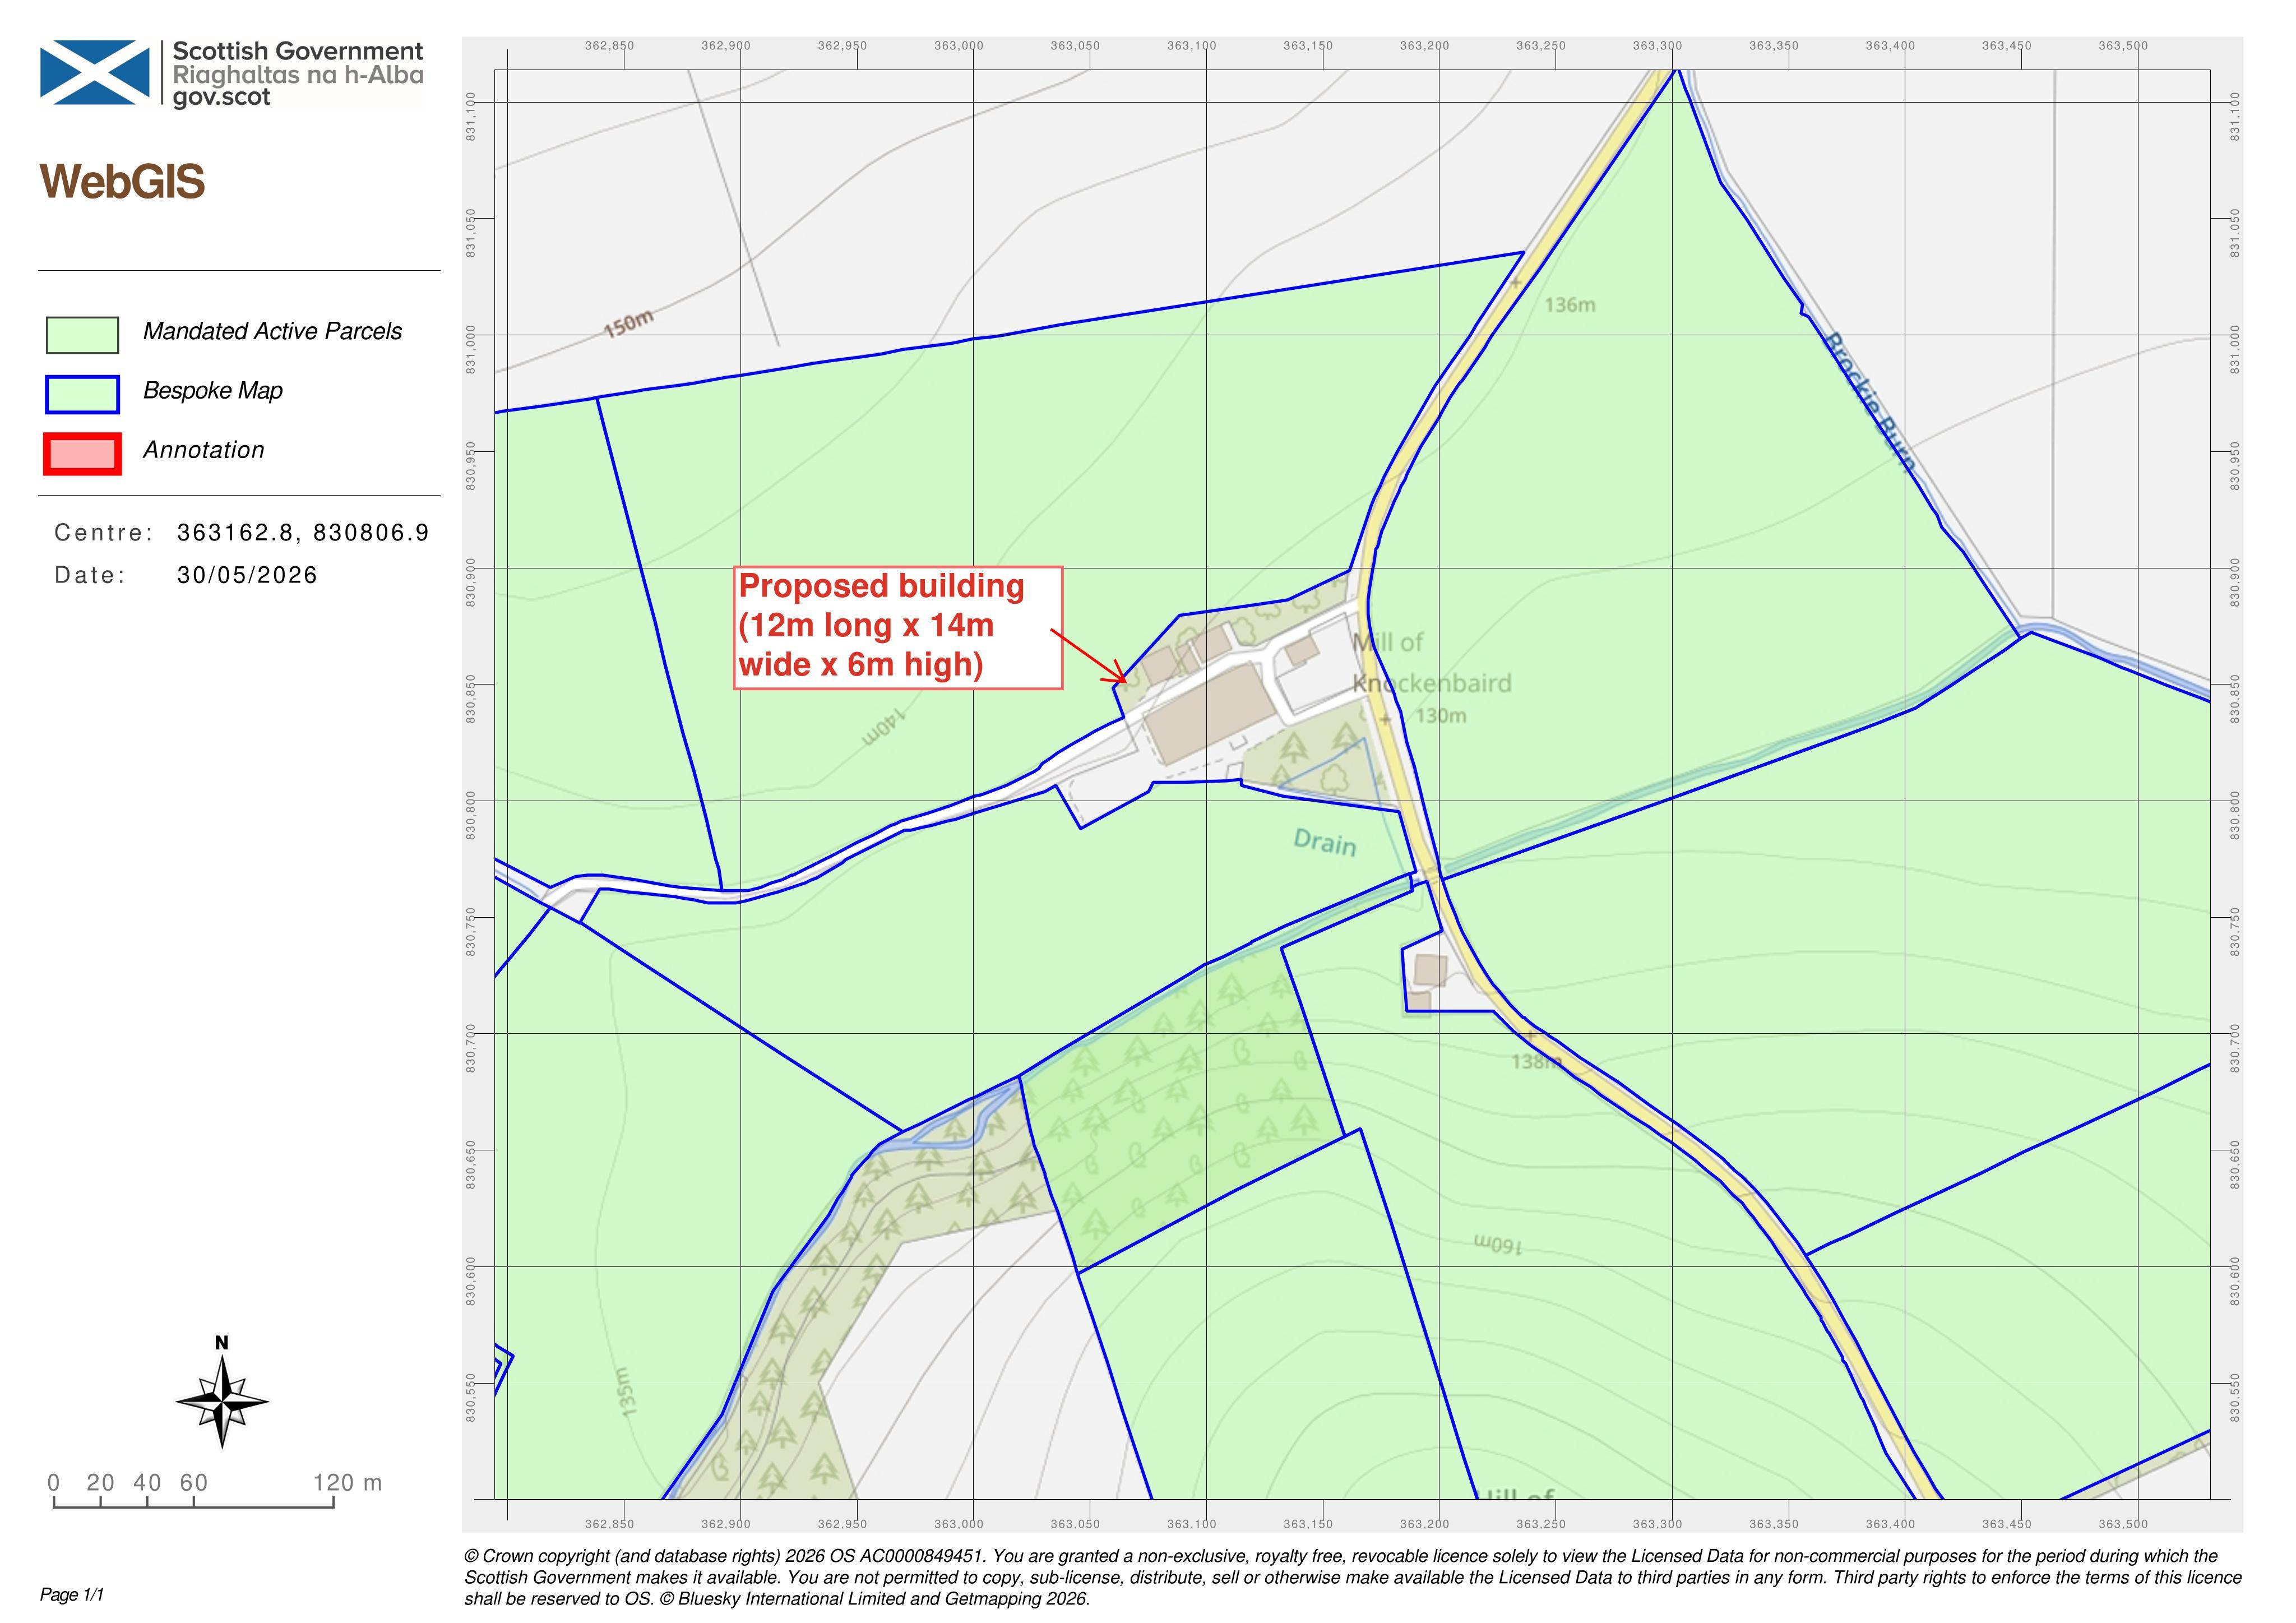Click the Bespoke Map blue outlined swatch
The image size is (2296, 1623).
(82, 394)
